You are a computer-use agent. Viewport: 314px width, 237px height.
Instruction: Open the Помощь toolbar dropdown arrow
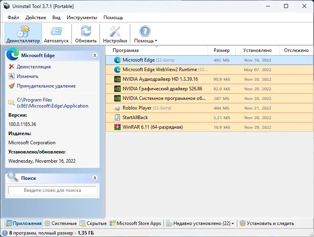156,41
